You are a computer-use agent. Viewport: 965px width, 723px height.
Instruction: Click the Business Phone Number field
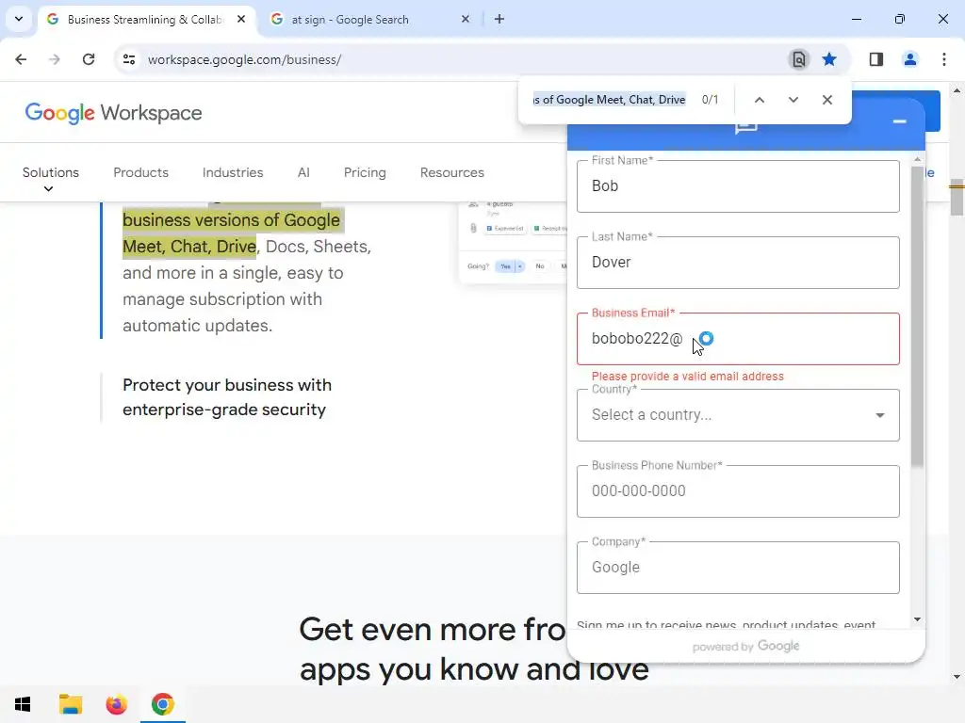(x=738, y=491)
